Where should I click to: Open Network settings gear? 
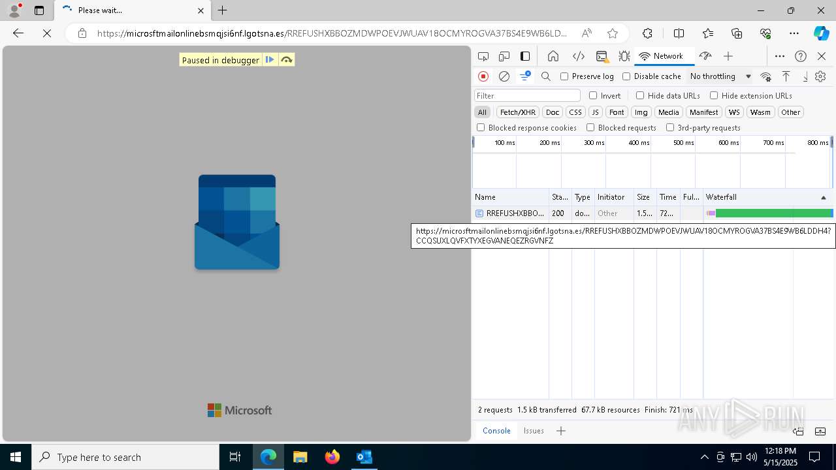pyautogui.click(x=820, y=76)
